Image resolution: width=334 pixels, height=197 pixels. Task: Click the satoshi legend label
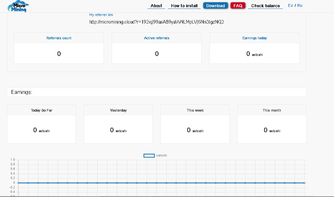click(162, 155)
